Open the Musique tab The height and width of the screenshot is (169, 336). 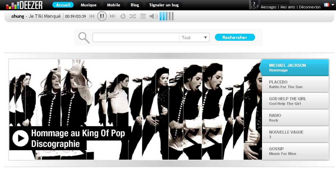point(89,5)
